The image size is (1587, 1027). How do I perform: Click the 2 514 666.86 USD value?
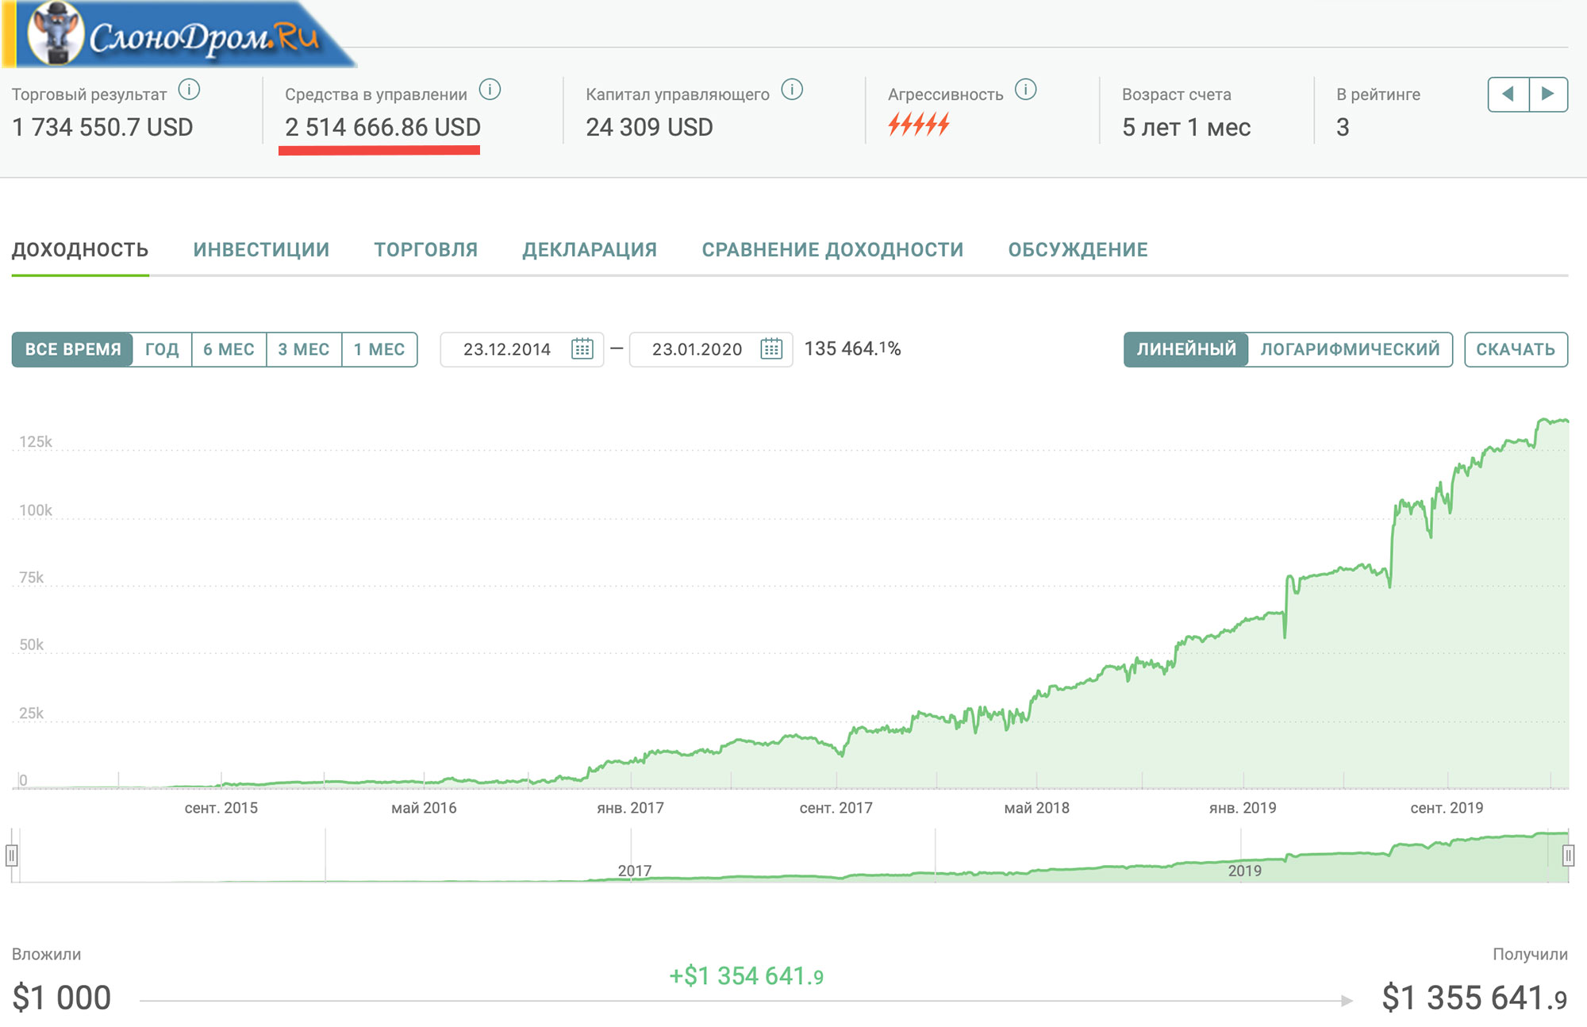(x=382, y=128)
